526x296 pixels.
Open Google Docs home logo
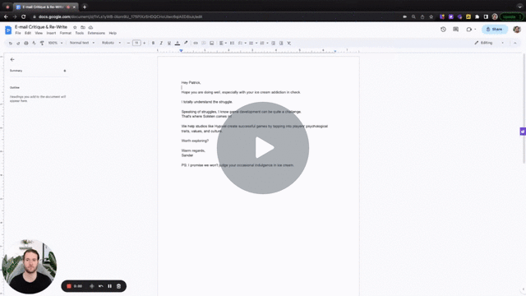8,30
